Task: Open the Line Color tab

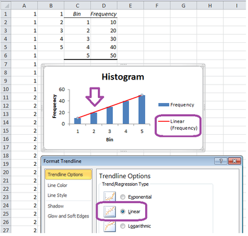Action: click(x=57, y=185)
